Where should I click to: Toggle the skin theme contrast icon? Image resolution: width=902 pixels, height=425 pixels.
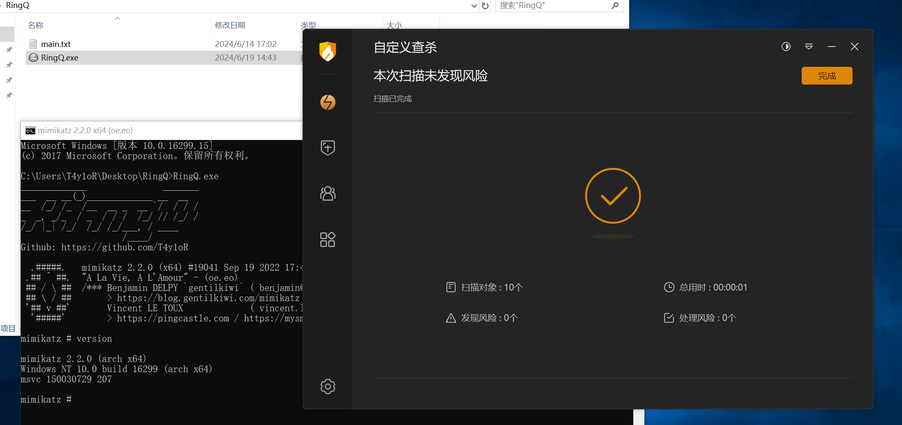click(x=786, y=47)
